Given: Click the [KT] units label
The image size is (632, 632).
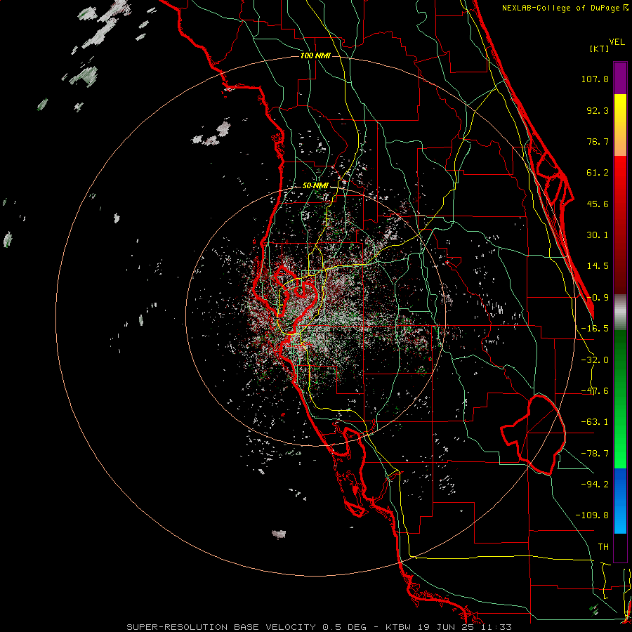Looking at the screenshot, I should (x=599, y=48).
